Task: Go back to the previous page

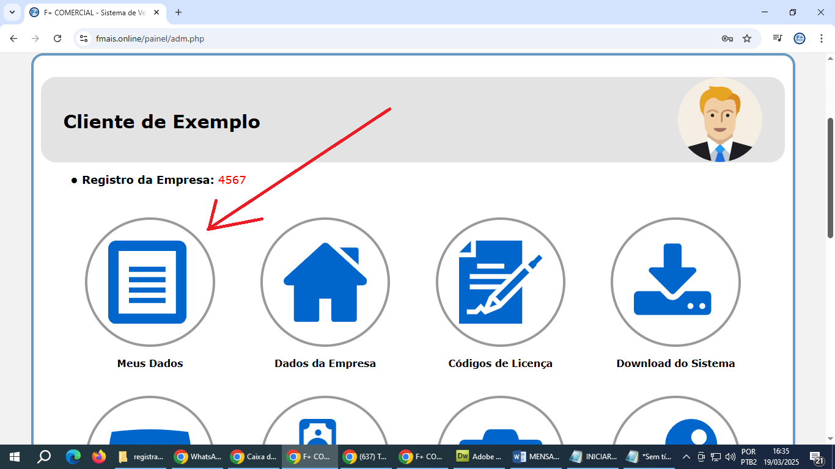Action: 13,38
